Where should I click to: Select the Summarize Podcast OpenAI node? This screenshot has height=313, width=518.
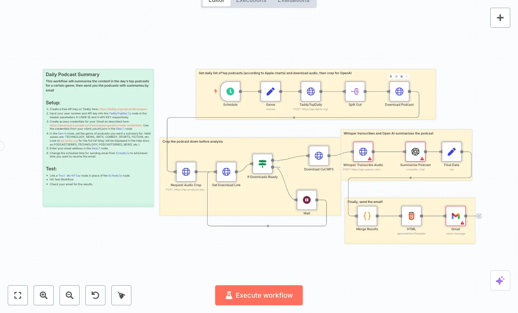pos(415,152)
